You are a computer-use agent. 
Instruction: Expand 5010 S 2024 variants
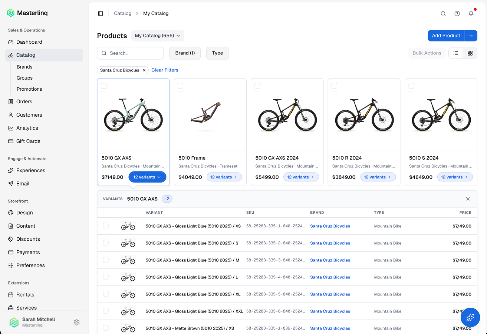pos(455,177)
